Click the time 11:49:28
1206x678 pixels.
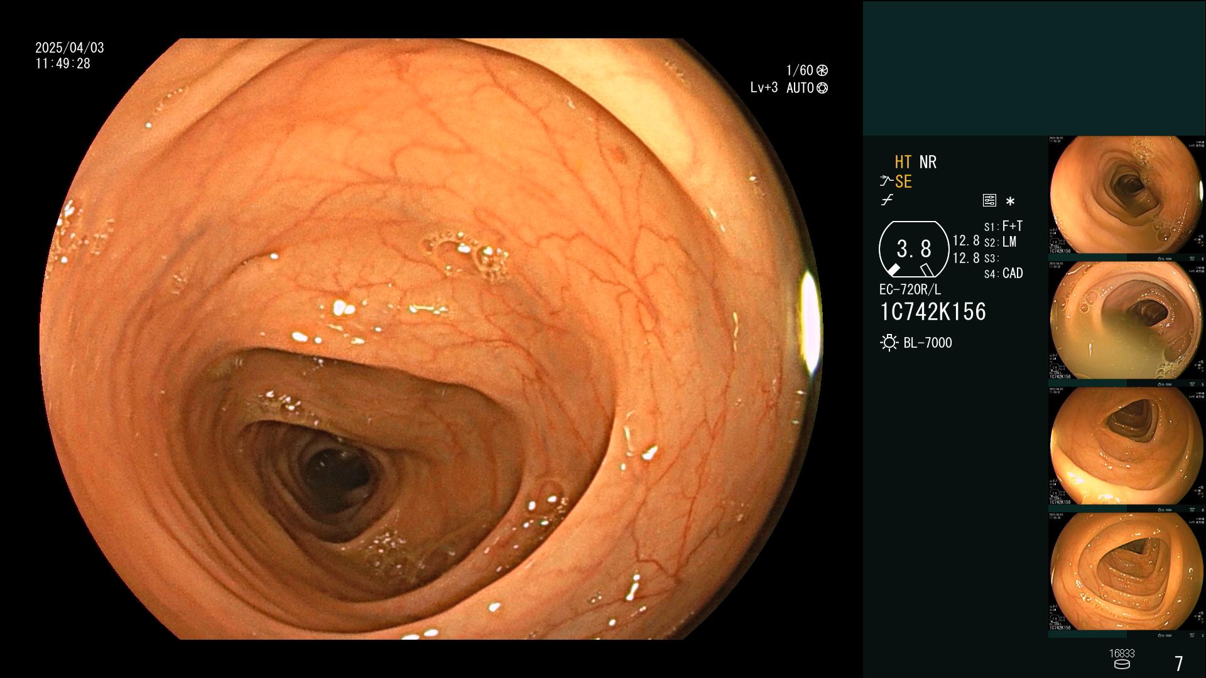pyautogui.click(x=63, y=64)
